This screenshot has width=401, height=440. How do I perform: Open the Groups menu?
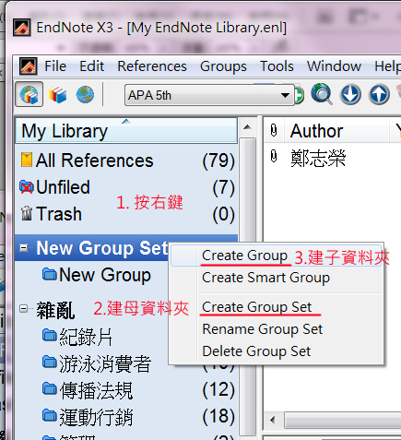(223, 66)
